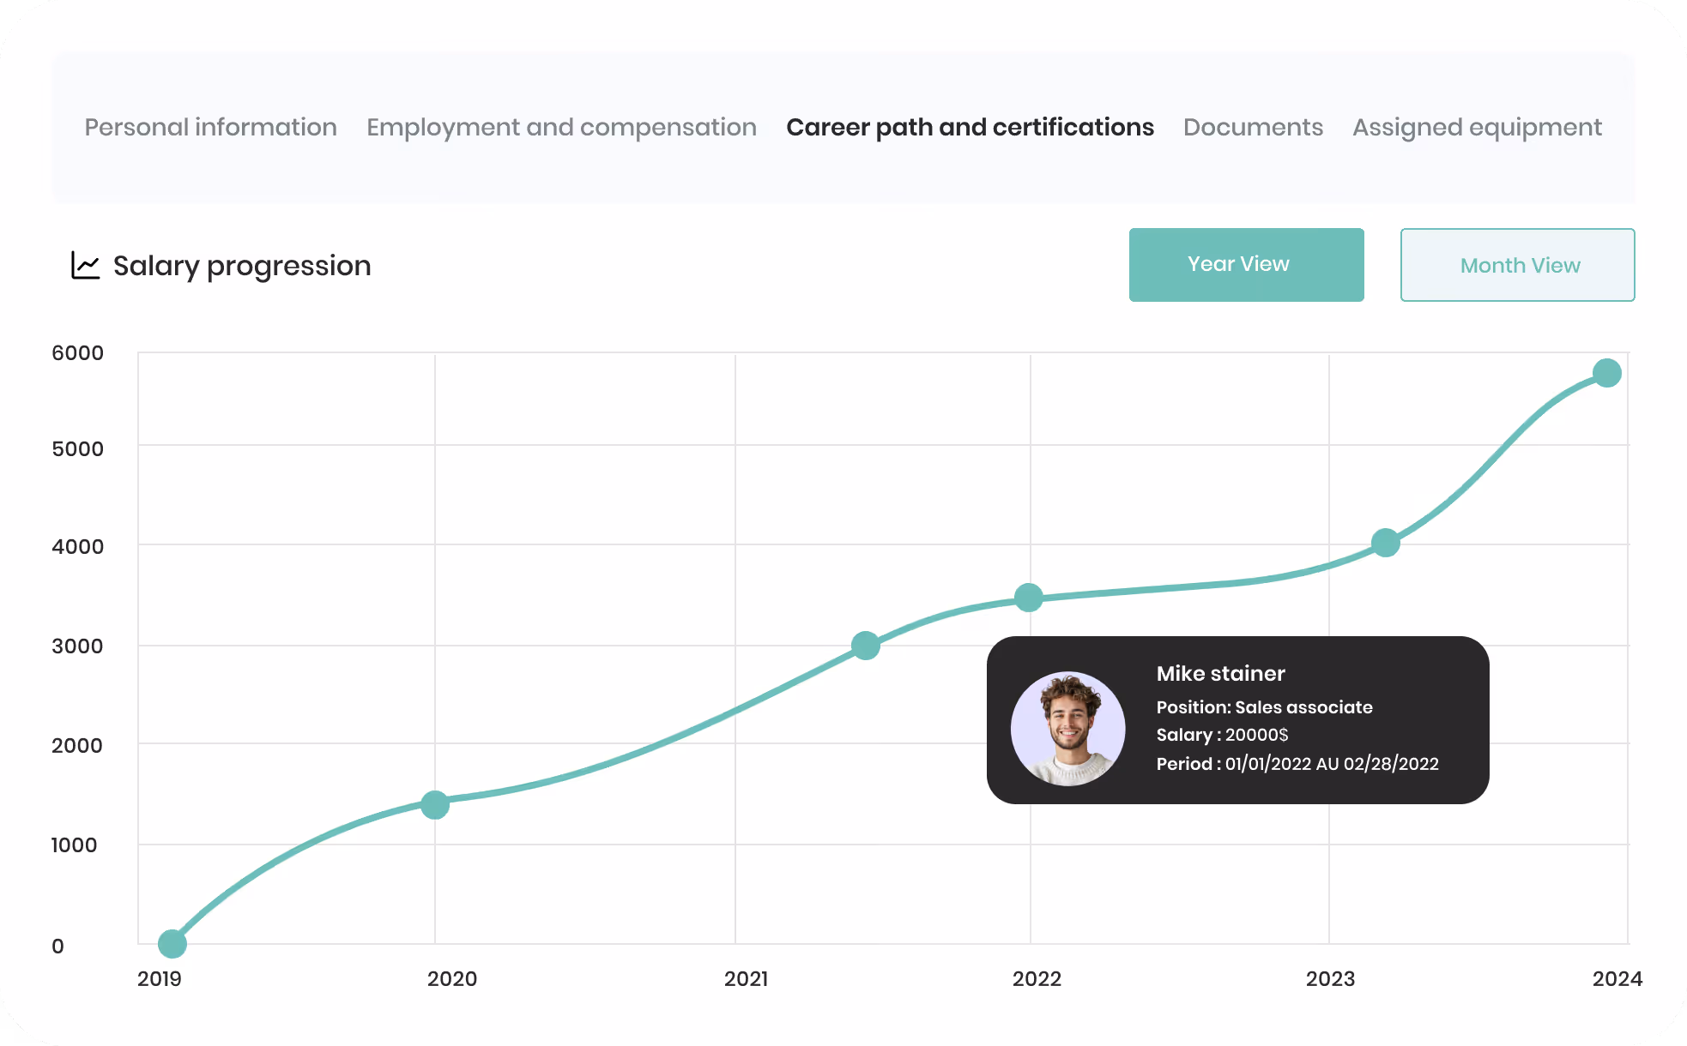
Task: Click the Salary progression heading
Action: pos(242,266)
